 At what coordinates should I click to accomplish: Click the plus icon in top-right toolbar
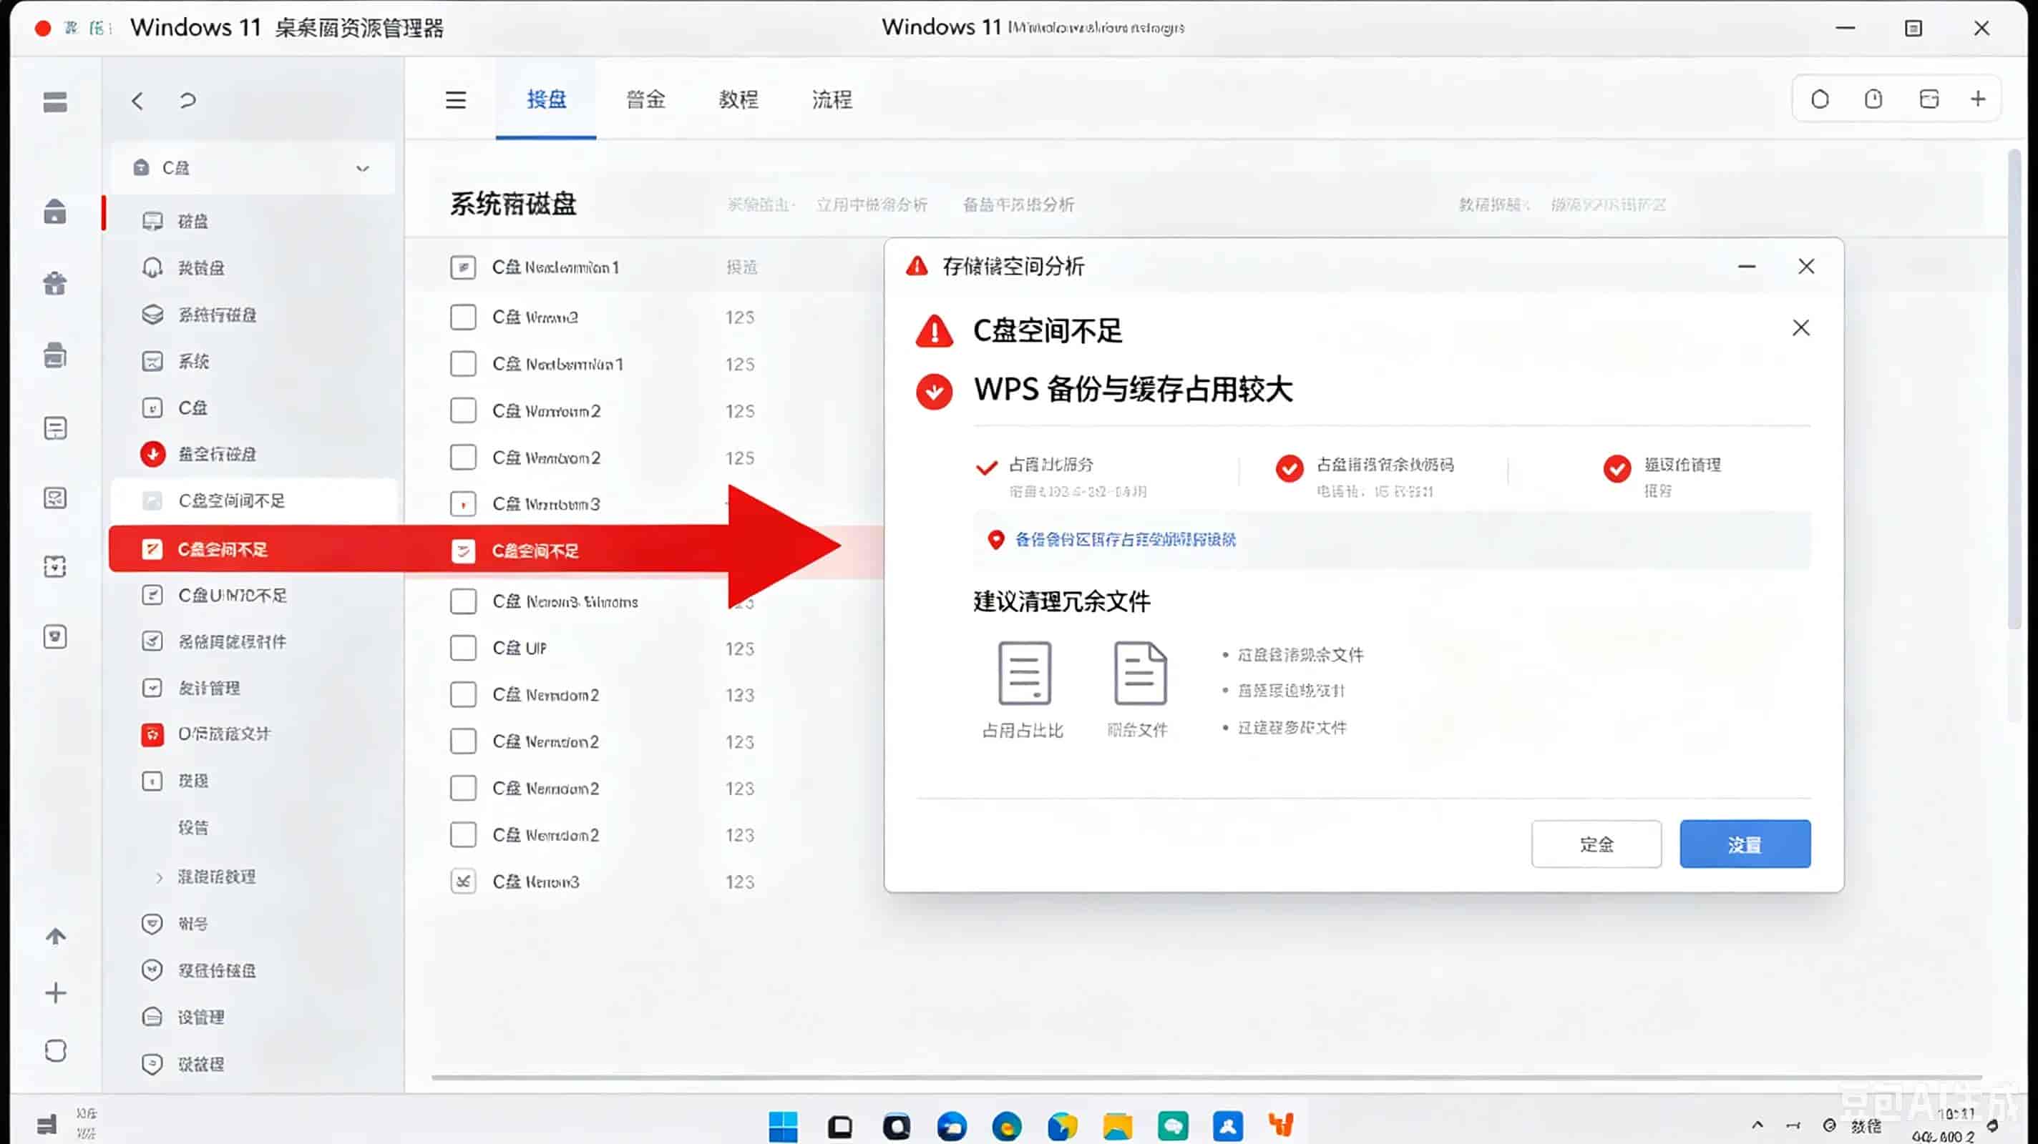tap(1978, 99)
